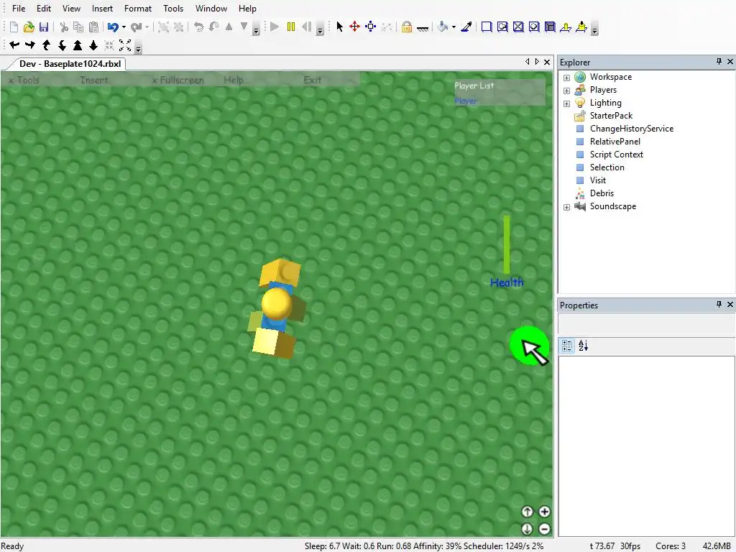Screen dimensions: 736x552
Task: Click the New document icon
Action: point(14,27)
